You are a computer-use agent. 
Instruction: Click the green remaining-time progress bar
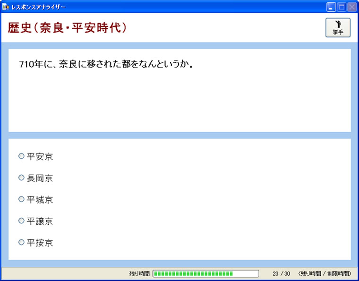206,273
